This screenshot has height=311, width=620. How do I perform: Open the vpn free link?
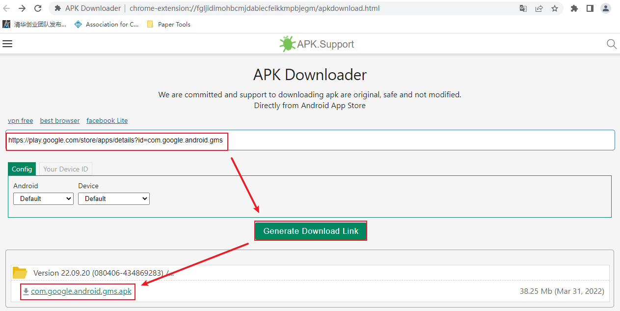(21, 120)
